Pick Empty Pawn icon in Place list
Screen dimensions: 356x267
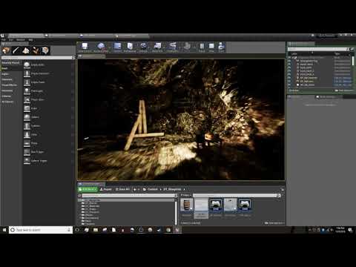coord(27,82)
